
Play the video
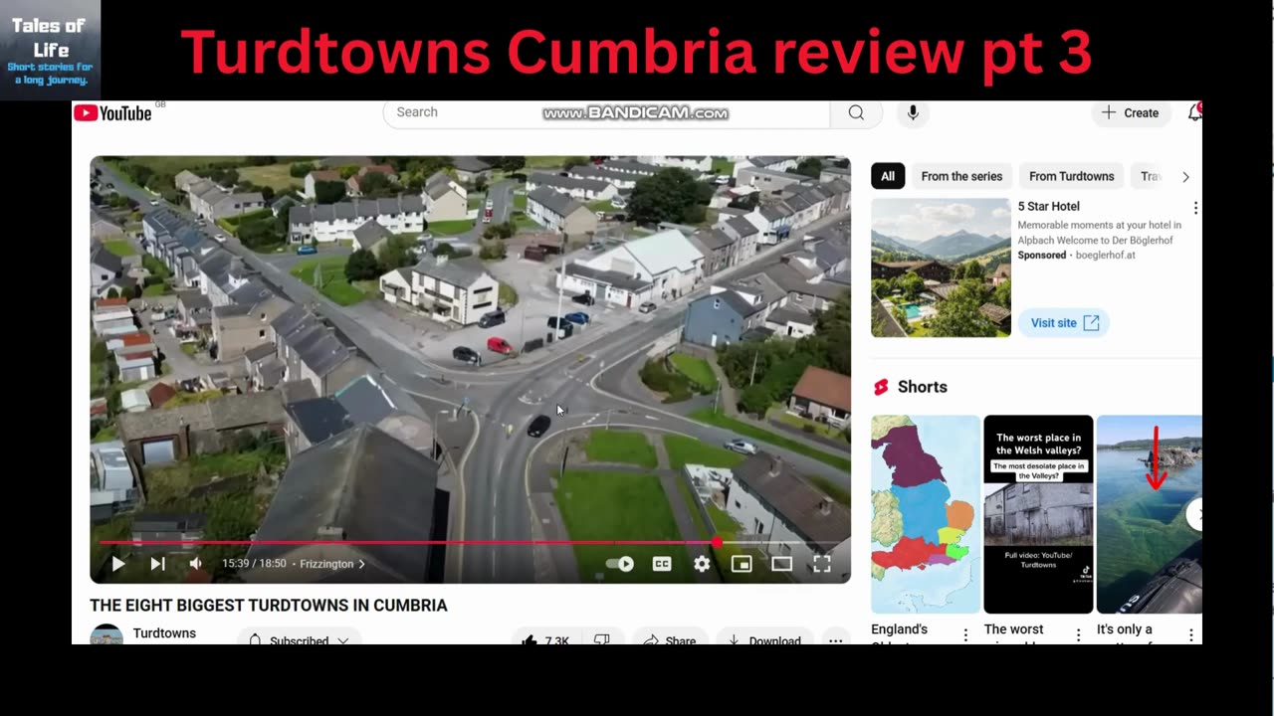point(117,564)
